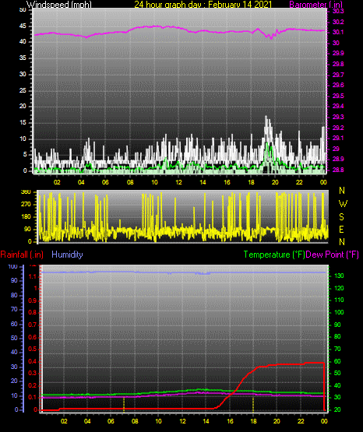Image resolution: width=363 pixels, height=432 pixels.
Task: Click hour 22 on windspeed chart time axis
Action: (x=299, y=182)
